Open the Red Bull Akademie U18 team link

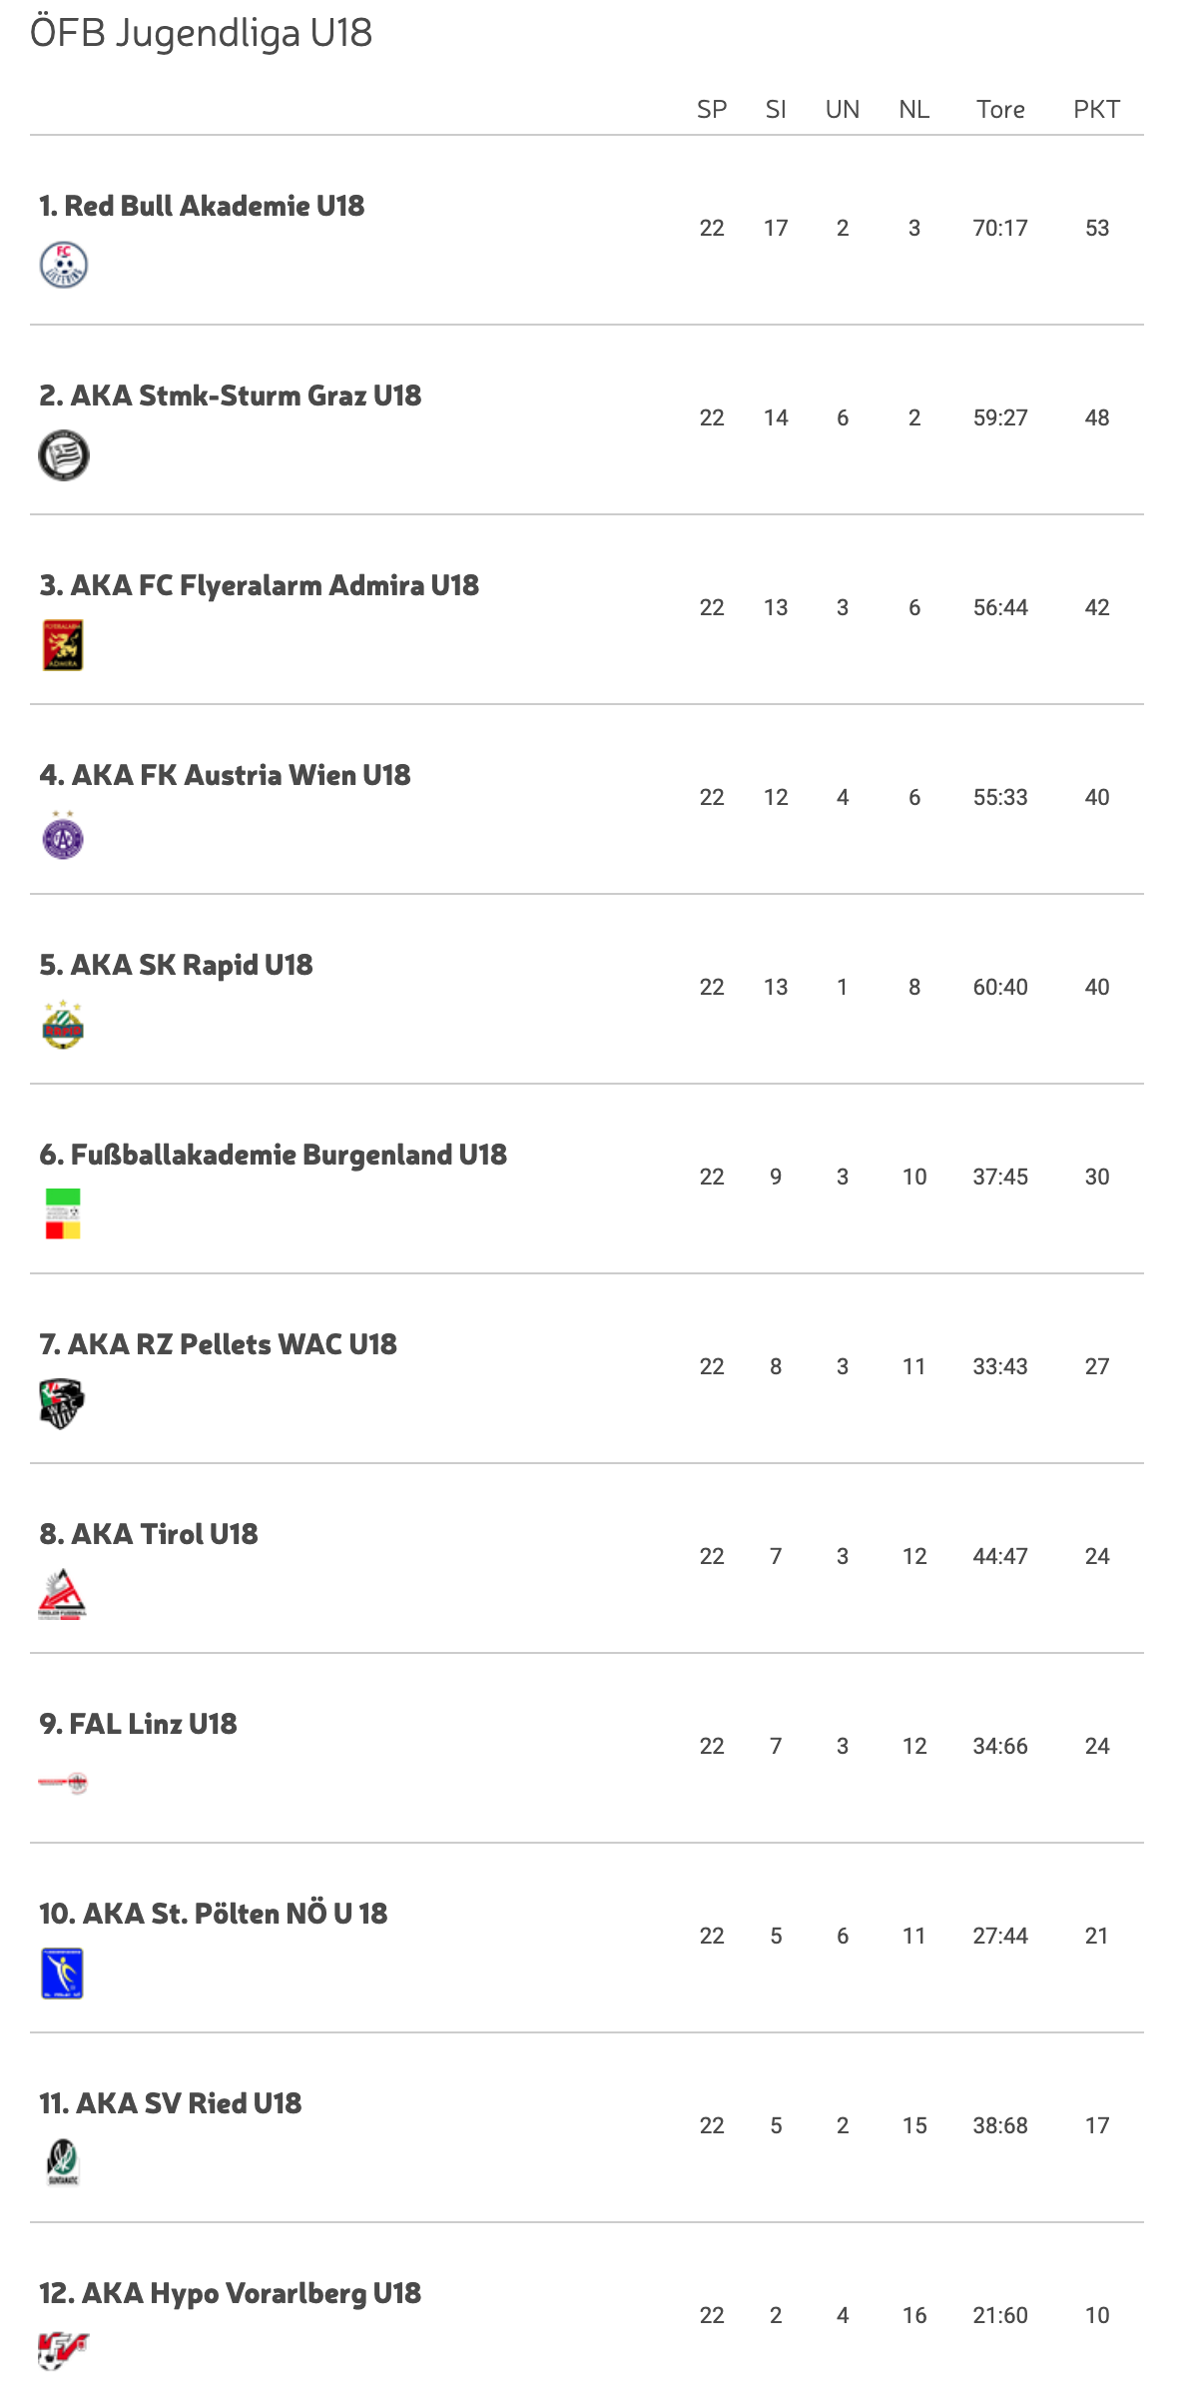coord(202,206)
